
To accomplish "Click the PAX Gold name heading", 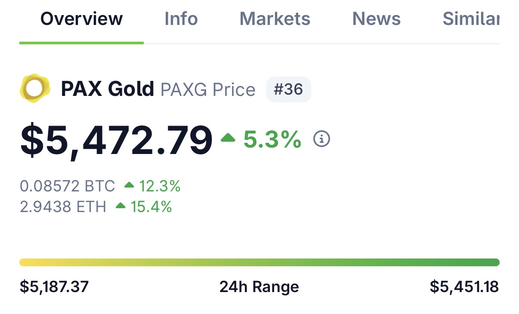I will click(108, 89).
